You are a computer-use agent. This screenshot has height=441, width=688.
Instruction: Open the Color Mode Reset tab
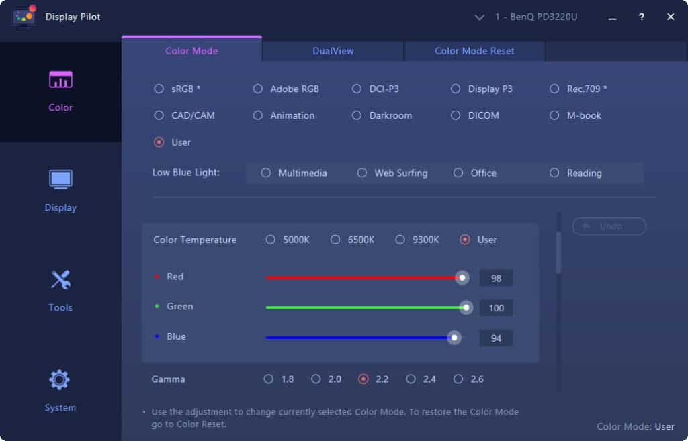pos(474,50)
